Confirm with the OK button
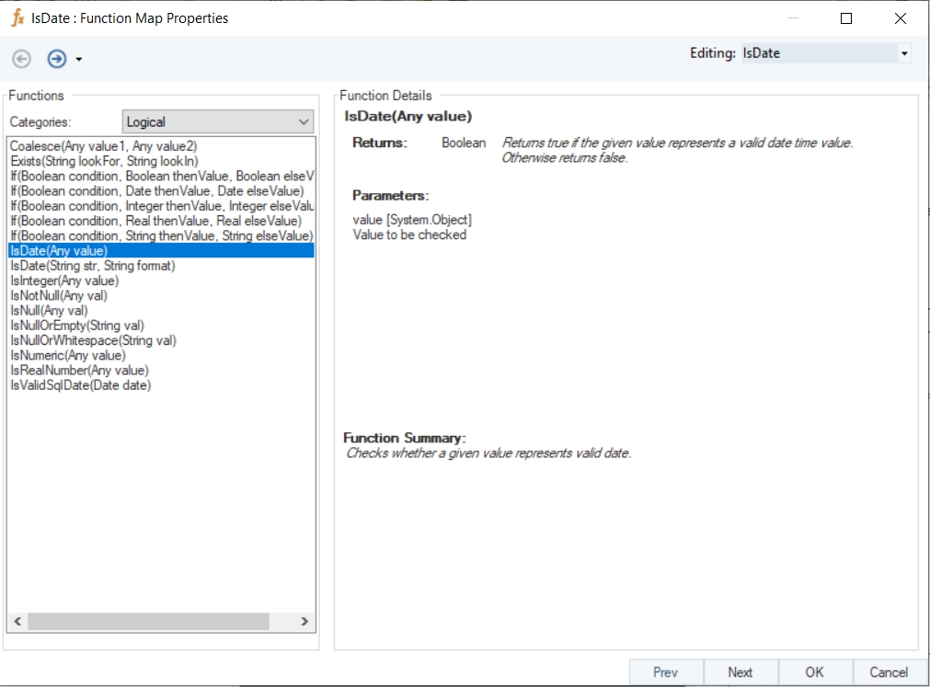Viewport: 930px width, 687px height. 814,672
